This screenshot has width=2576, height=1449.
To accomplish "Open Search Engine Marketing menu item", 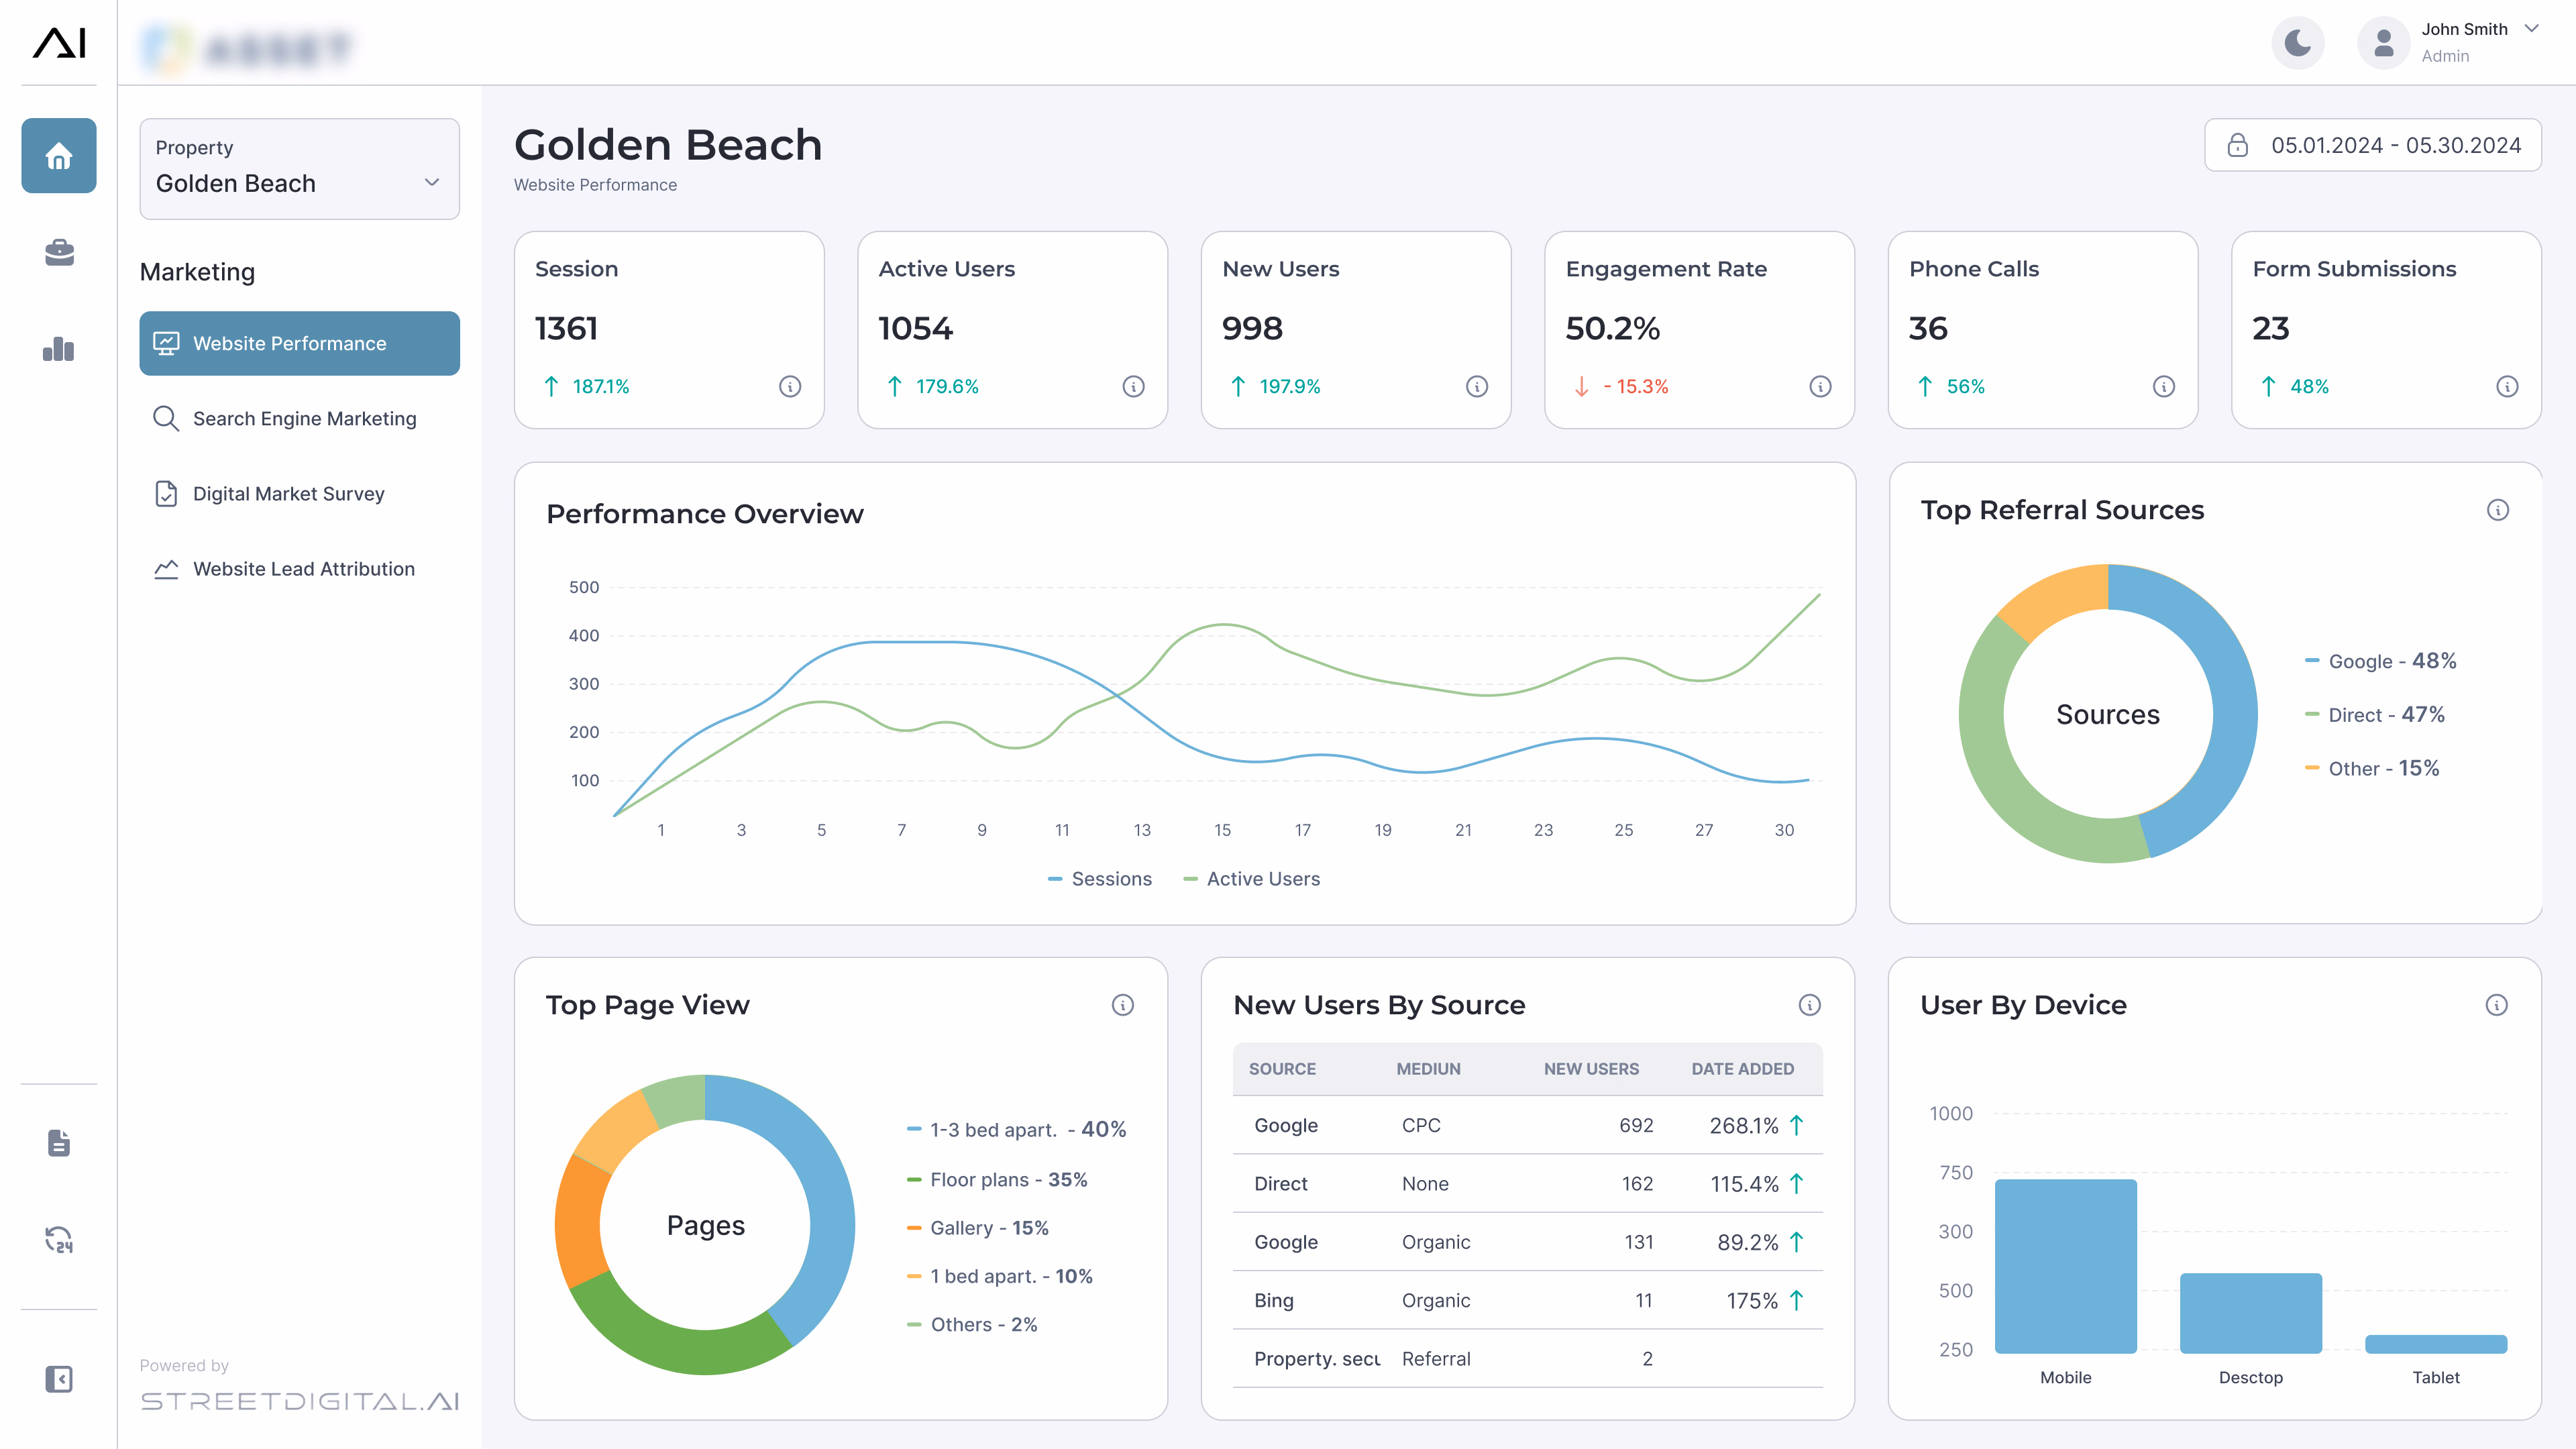I will tap(300, 418).
